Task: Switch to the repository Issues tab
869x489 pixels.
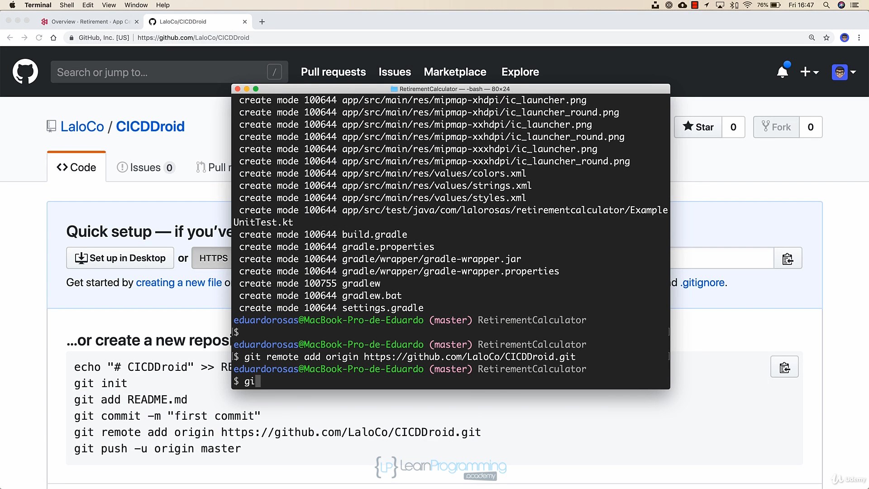Action: (146, 168)
